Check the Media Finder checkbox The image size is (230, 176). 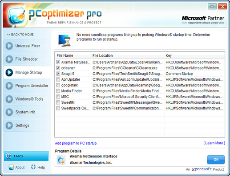coord(58,91)
